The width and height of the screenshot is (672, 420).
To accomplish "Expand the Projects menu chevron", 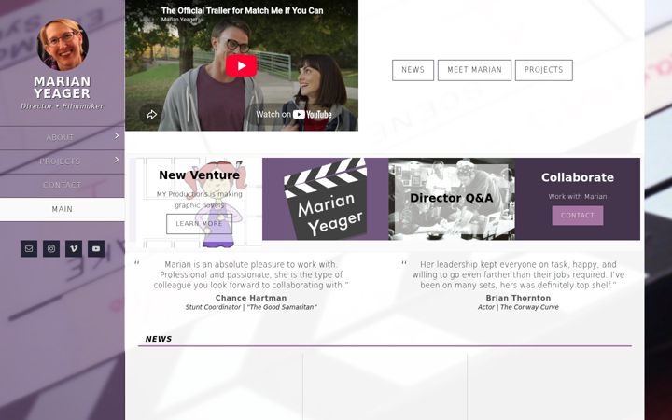I will 117,160.
